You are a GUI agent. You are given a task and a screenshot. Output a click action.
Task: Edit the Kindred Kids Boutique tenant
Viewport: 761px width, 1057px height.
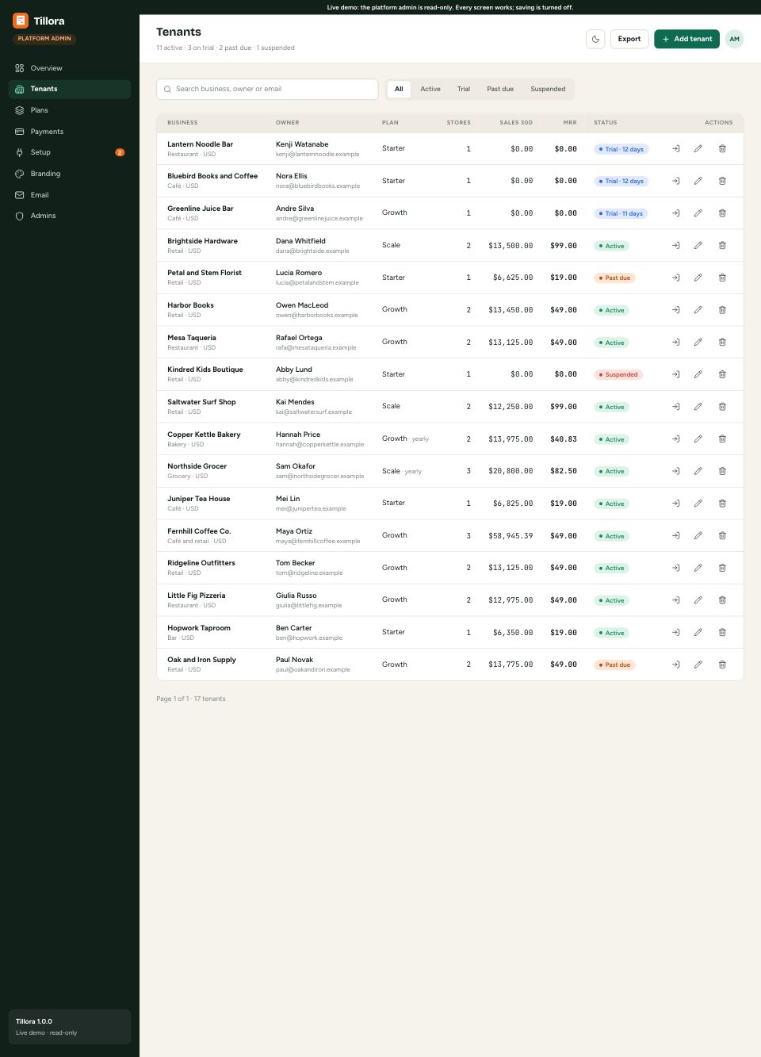pos(698,374)
